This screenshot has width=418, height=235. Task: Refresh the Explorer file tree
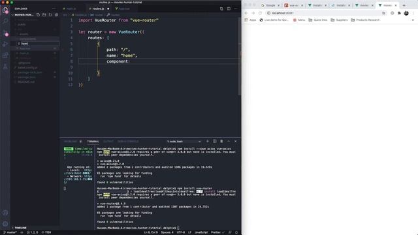(x=50, y=14)
